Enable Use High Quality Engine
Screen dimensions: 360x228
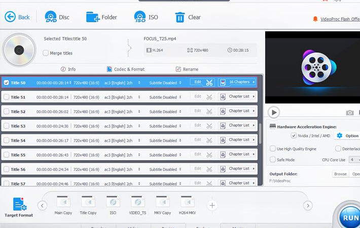coord(272,149)
